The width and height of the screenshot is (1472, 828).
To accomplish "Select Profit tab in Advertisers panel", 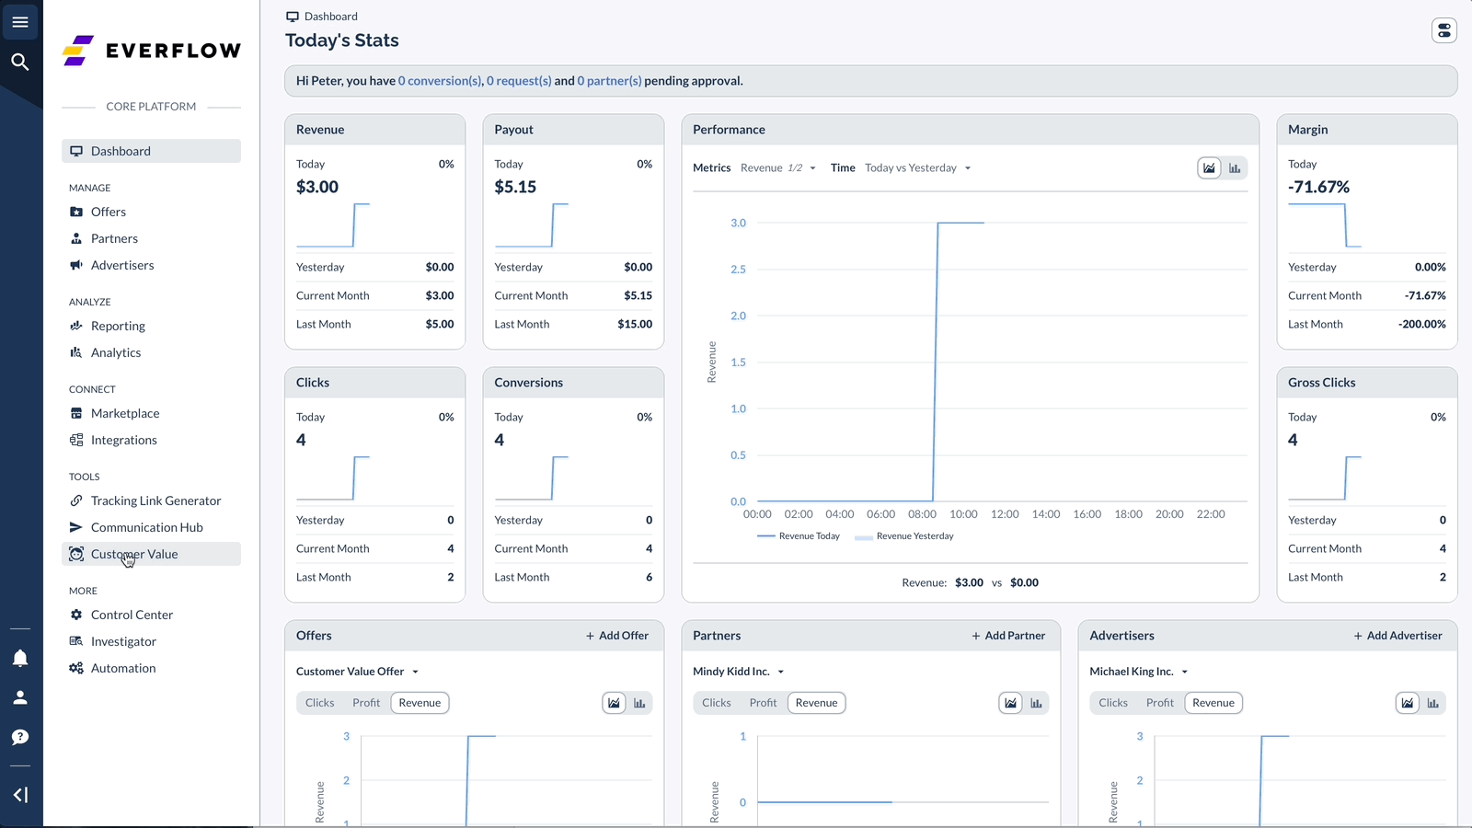I will [1160, 703].
